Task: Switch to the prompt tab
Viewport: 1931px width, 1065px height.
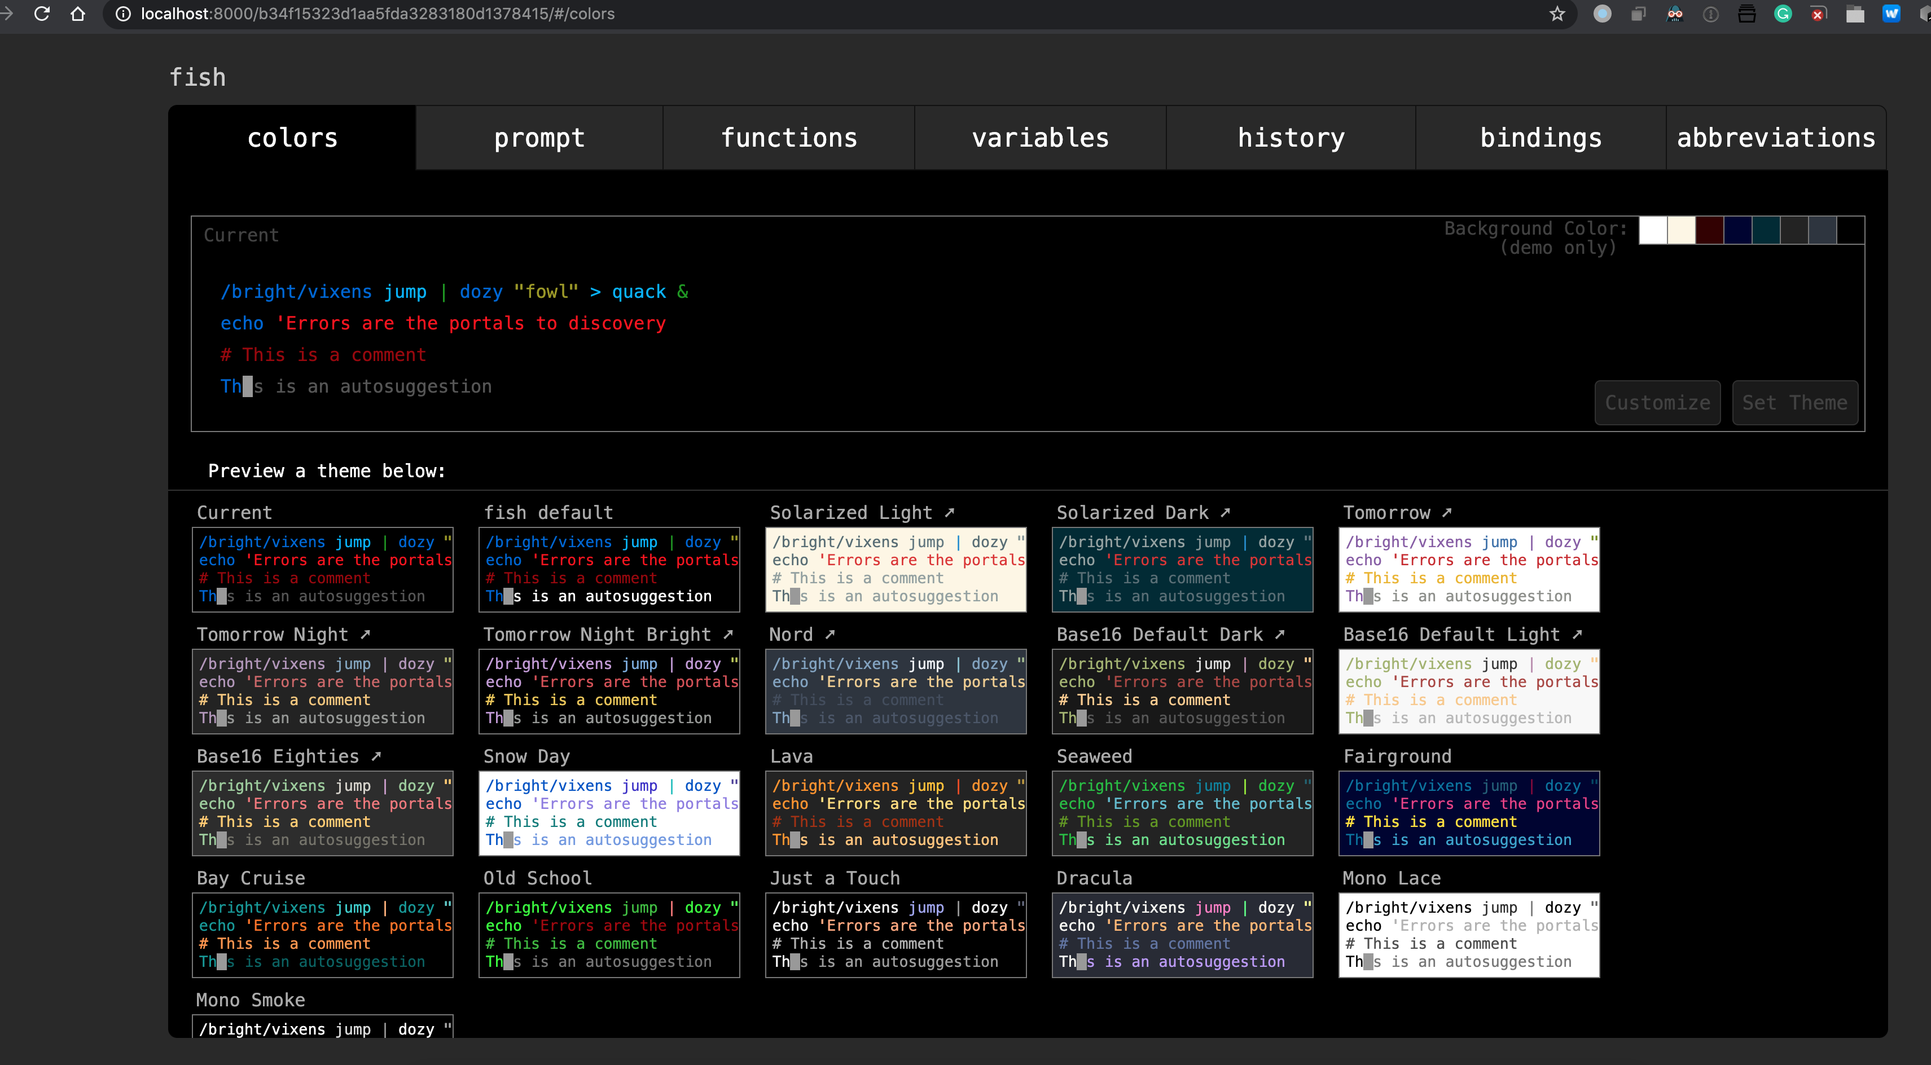Action: click(x=539, y=138)
